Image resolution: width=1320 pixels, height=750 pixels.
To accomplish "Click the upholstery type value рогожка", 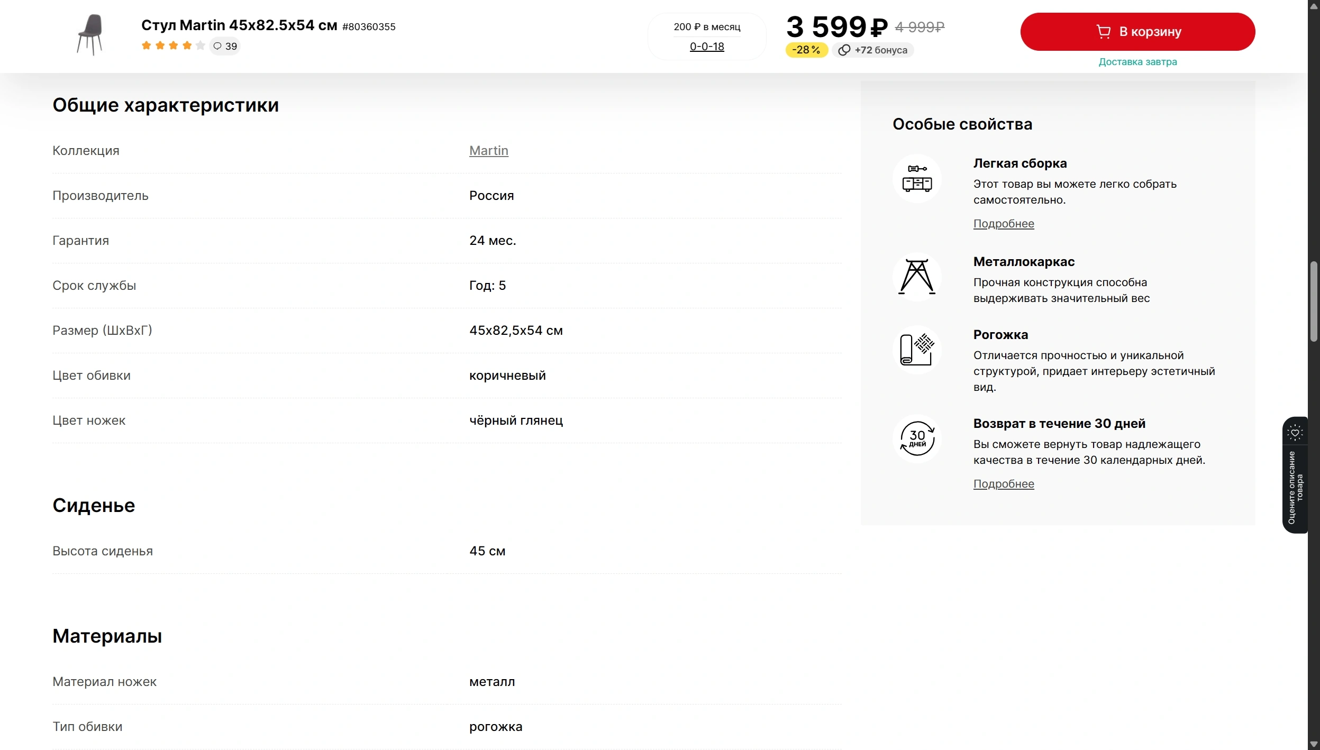I will [496, 727].
